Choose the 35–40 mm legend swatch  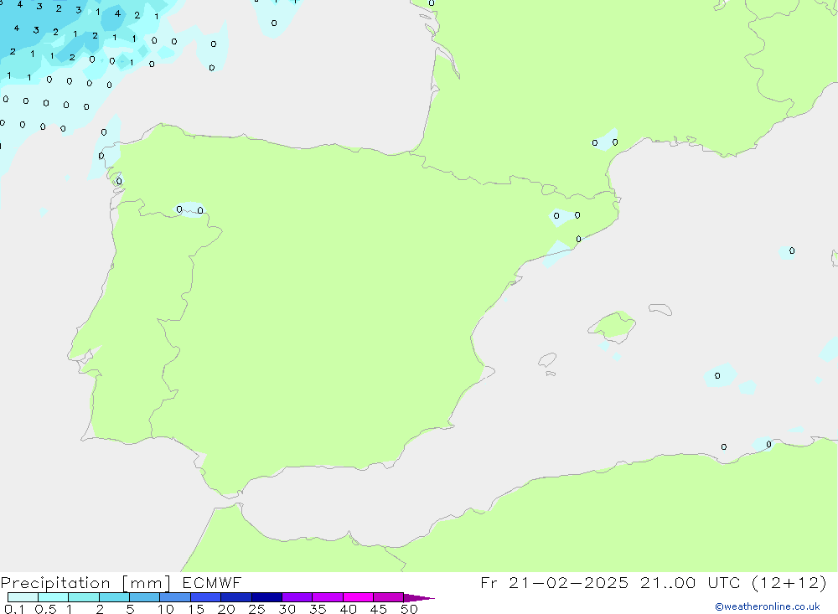click(x=328, y=597)
